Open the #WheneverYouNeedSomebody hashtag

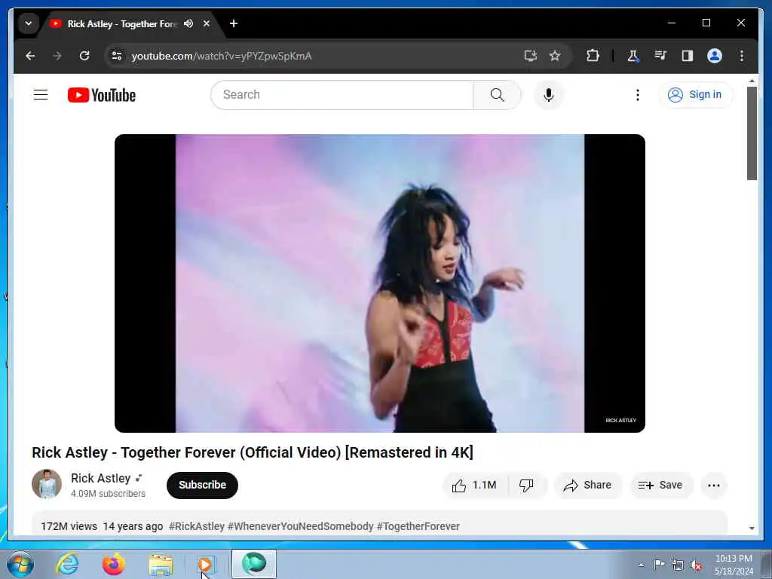click(x=300, y=526)
